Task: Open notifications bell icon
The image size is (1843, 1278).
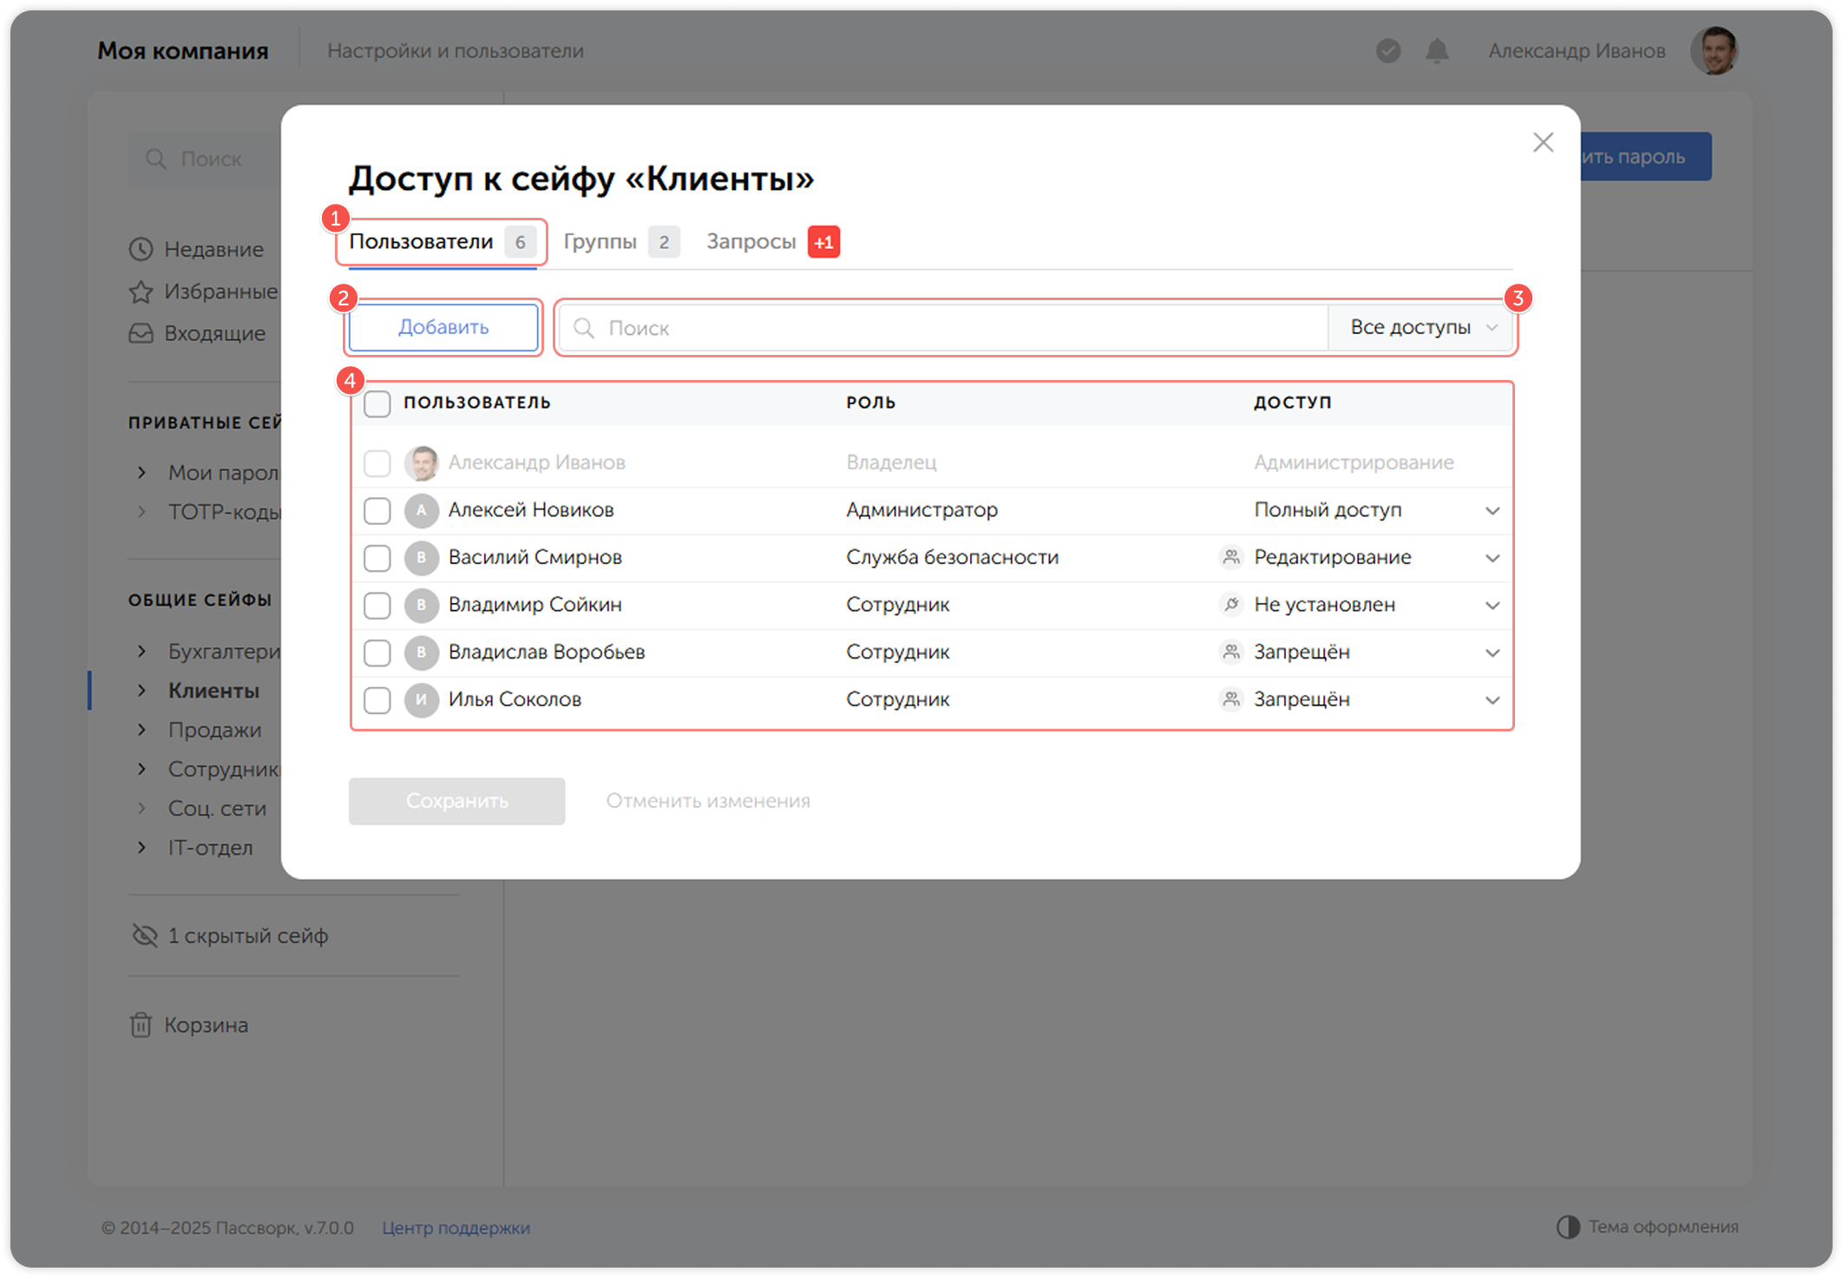Action: tap(1438, 51)
